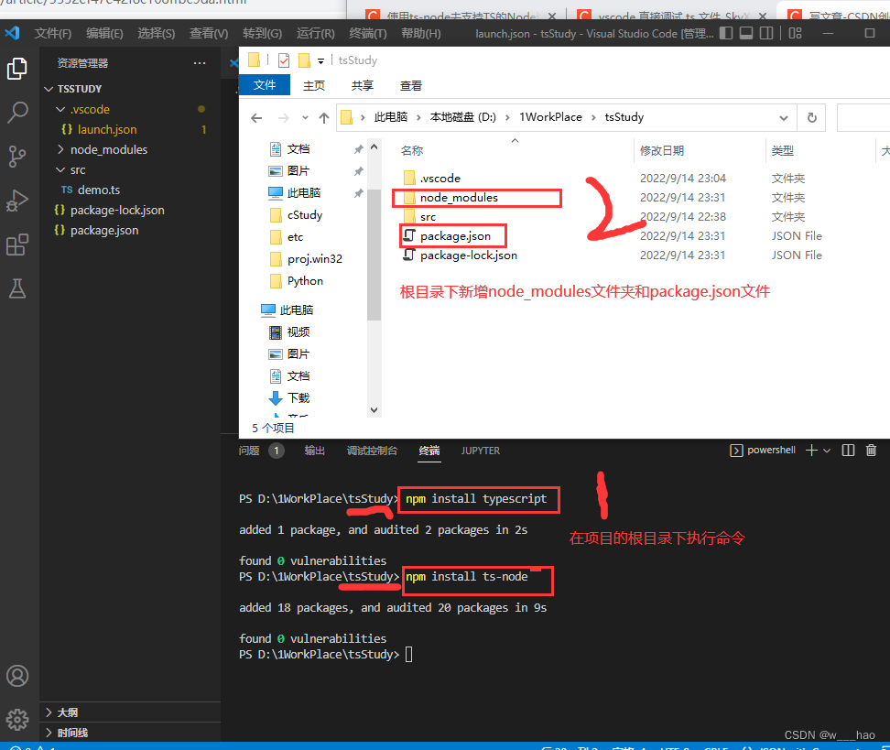Switch to the 输出 output tab

pyautogui.click(x=314, y=451)
